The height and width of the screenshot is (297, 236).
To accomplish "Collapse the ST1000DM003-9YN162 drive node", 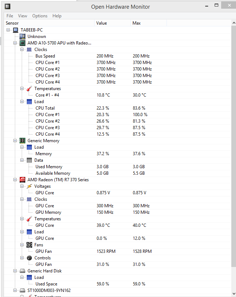I will (x=15, y=290).
